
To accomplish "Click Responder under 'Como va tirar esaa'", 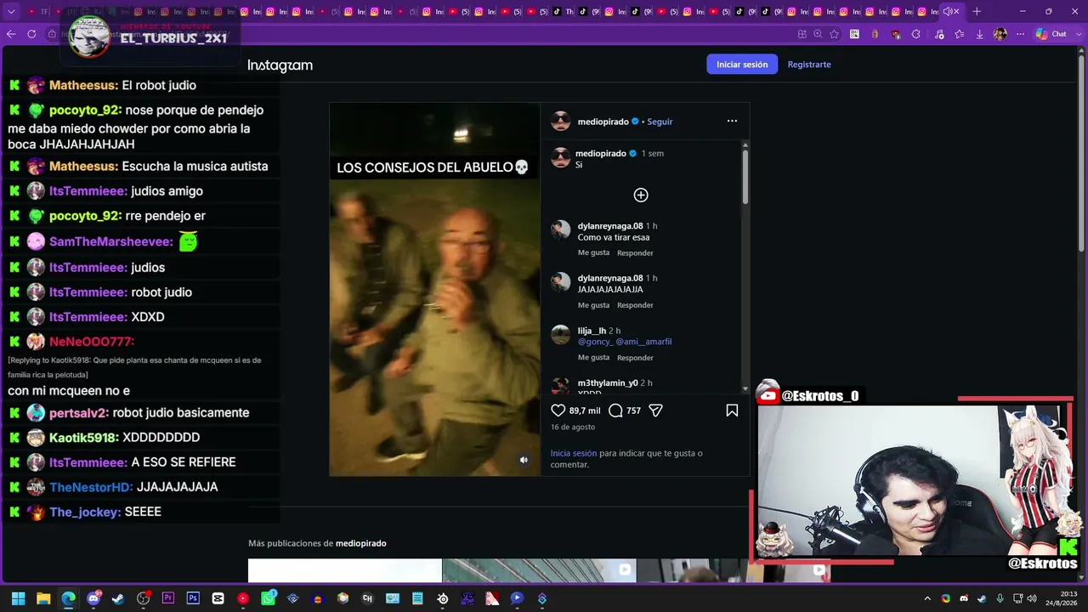I will point(635,253).
